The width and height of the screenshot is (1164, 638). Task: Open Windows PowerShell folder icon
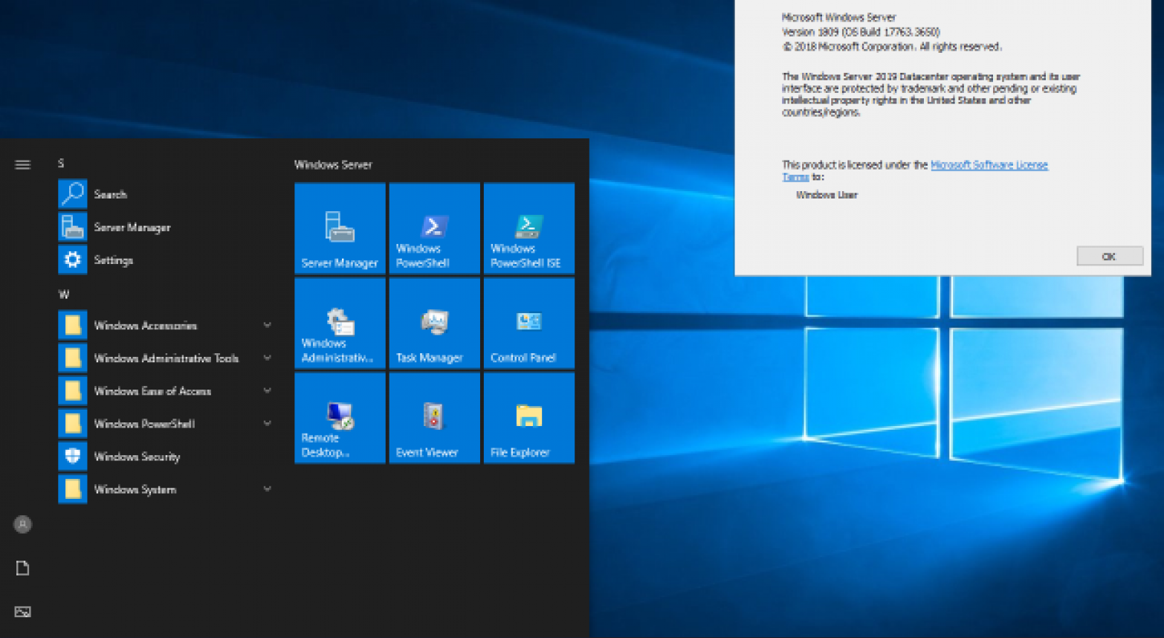73,423
